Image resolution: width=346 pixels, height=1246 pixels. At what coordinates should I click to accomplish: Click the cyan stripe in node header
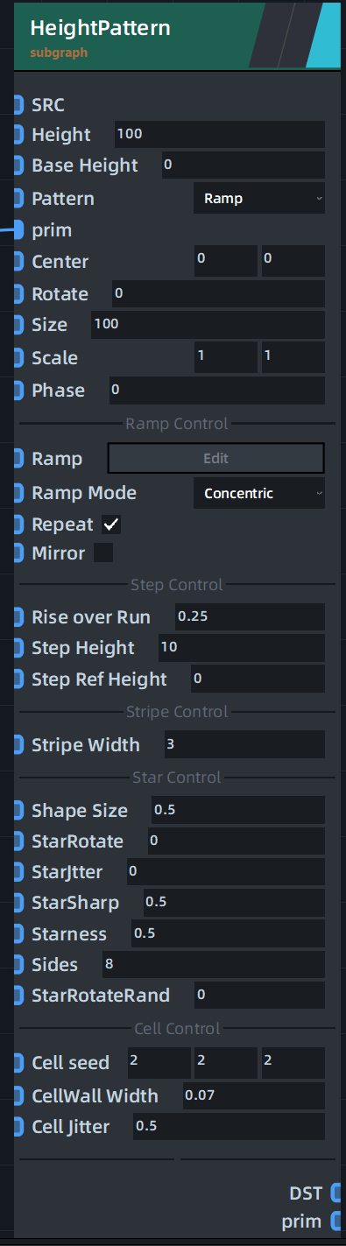tap(324, 35)
